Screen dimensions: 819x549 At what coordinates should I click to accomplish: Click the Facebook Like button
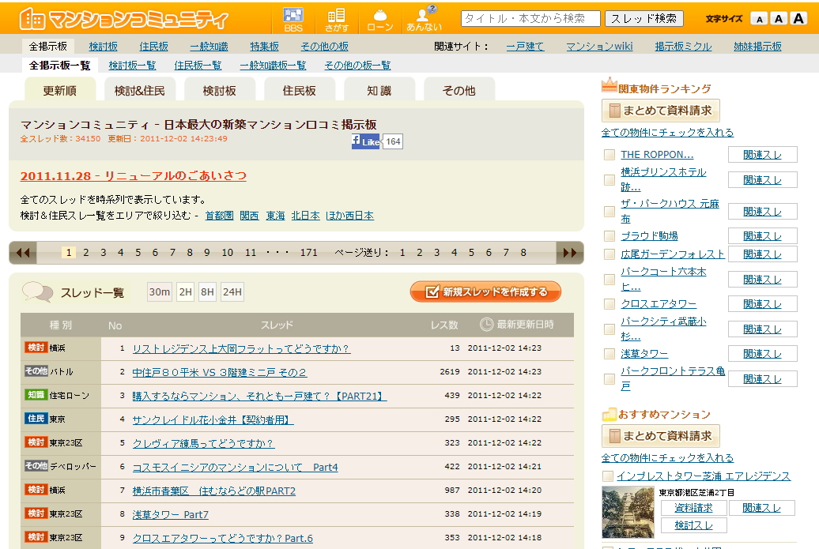pyautogui.click(x=367, y=141)
